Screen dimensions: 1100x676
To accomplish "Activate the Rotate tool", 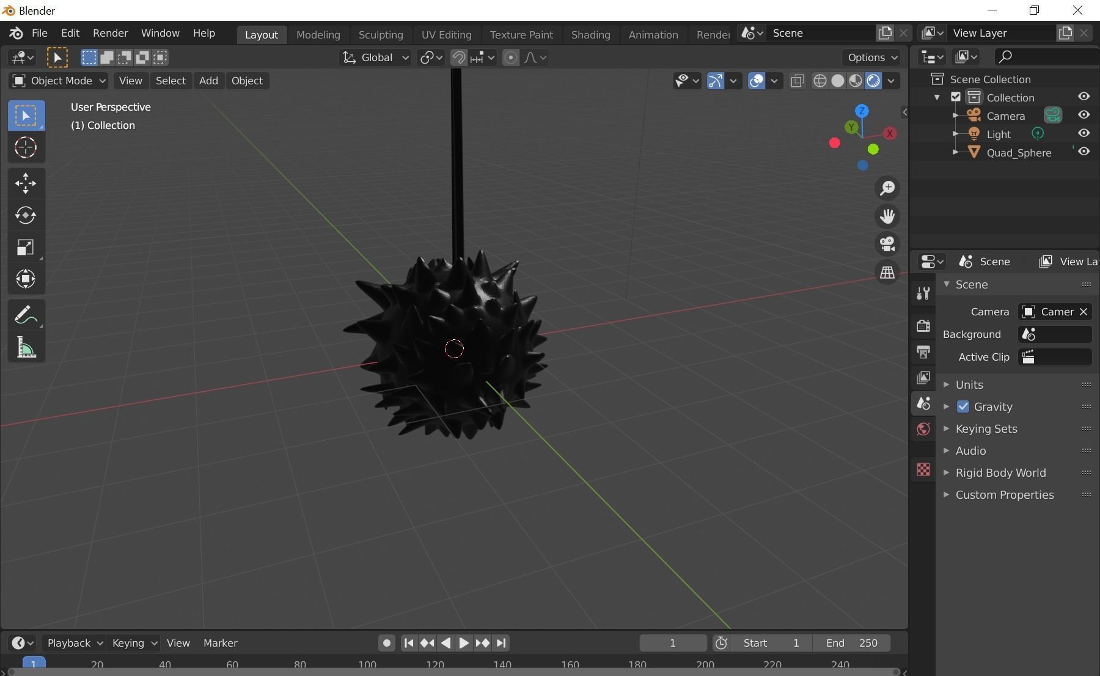I will 26,215.
